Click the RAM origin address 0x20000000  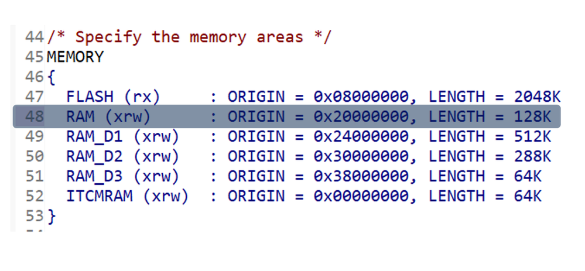[361, 116]
